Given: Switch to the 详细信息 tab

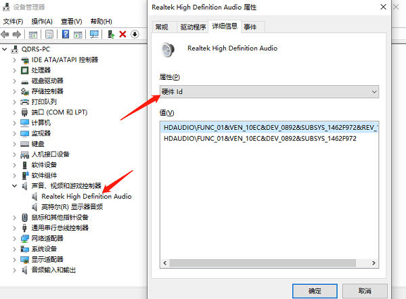Looking at the screenshot, I should pos(225,26).
